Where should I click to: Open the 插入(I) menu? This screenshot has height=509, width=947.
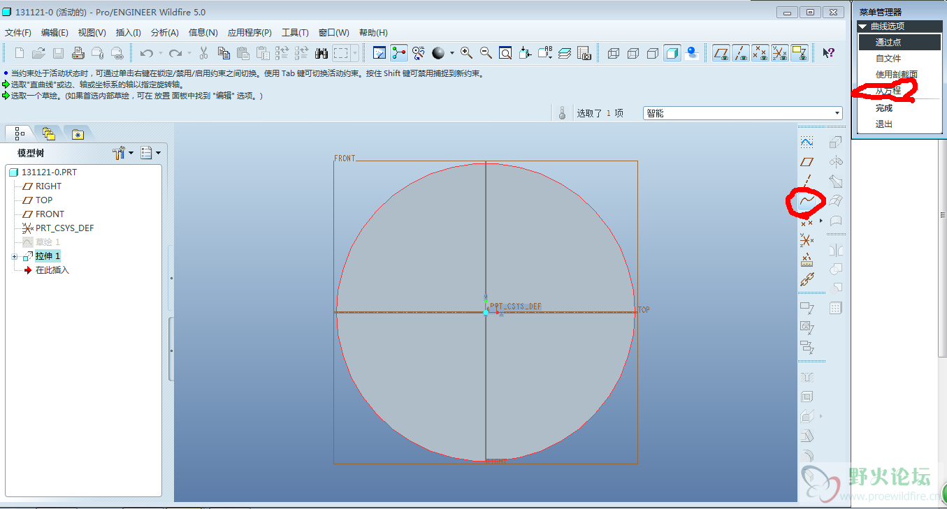[x=128, y=33]
